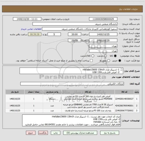Click the بازگشت back button
Viewport: 145px width, 141px height.
(x=43, y=133)
